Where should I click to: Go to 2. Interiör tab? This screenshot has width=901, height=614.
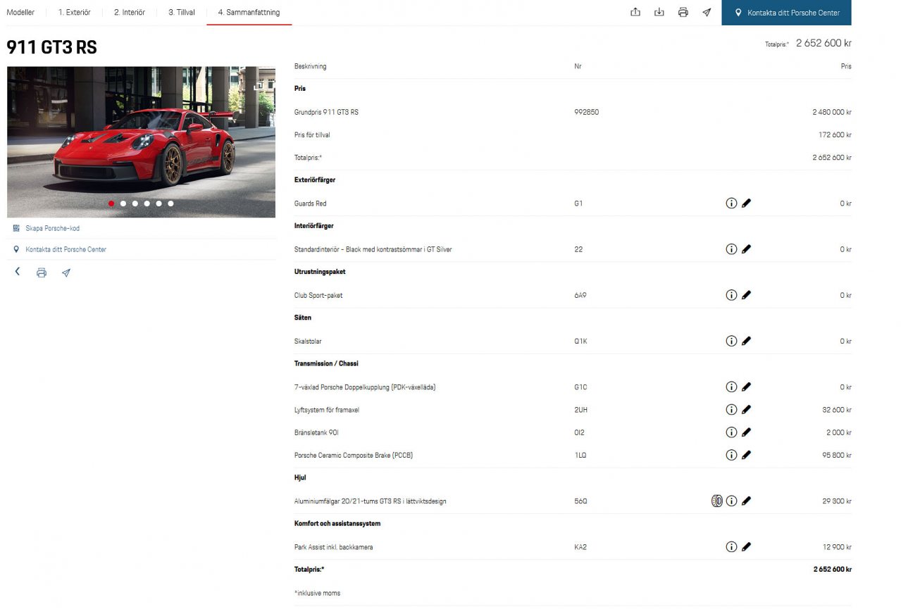[130, 13]
